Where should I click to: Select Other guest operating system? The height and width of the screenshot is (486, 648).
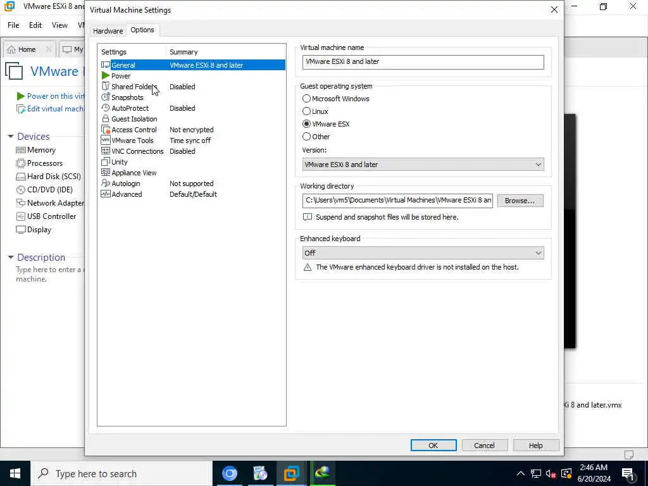click(306, 137)
